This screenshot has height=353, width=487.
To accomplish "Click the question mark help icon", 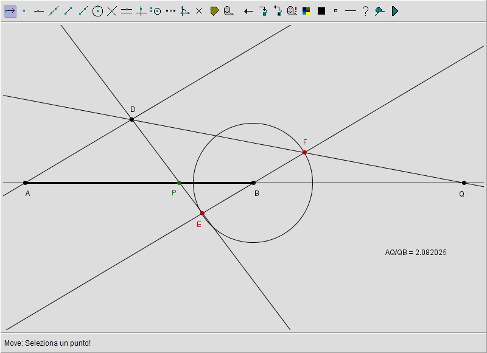I will tap(365, 11).
